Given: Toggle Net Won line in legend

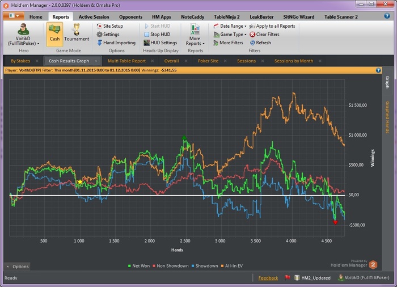Looking at the screenshot, I should [140, 265].
